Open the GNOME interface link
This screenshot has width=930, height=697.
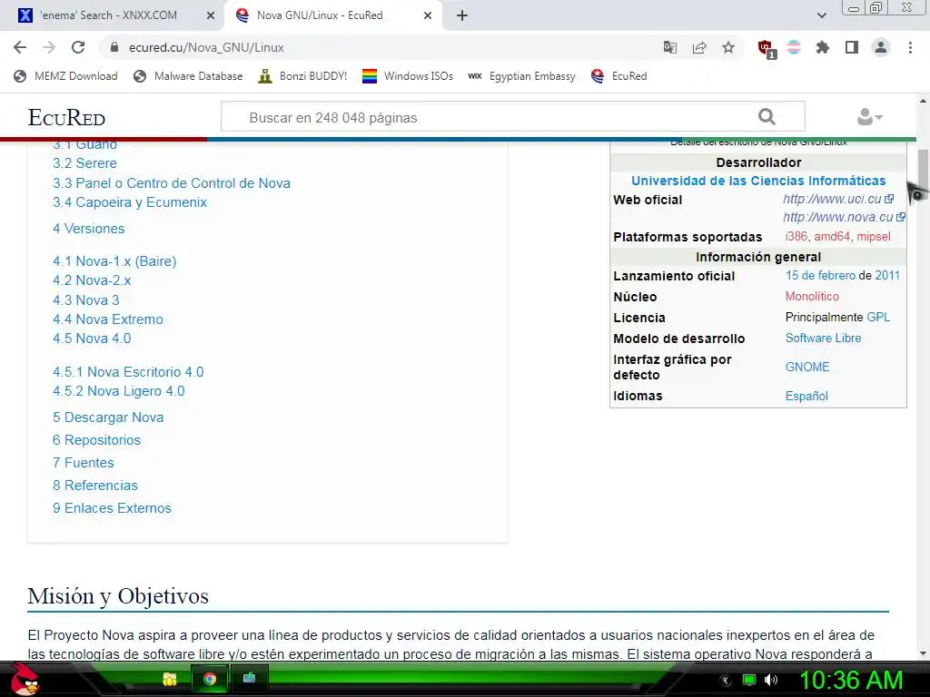(807, 367)
